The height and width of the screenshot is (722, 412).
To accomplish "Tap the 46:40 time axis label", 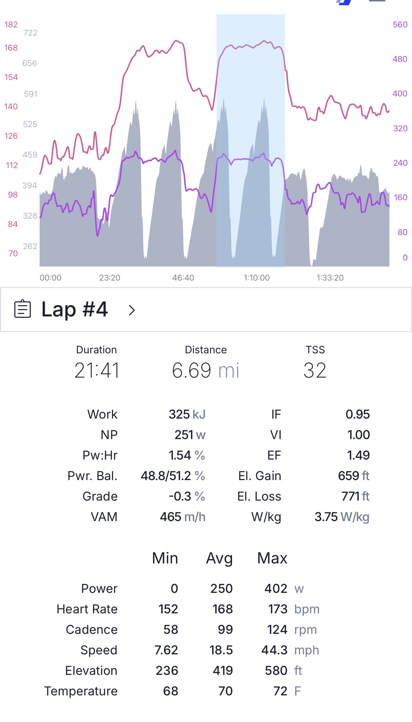I will (x=183, y=278).
